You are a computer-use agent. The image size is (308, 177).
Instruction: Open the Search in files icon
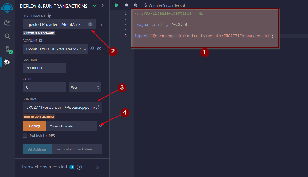pyautogui.click(x=7, y=36)
